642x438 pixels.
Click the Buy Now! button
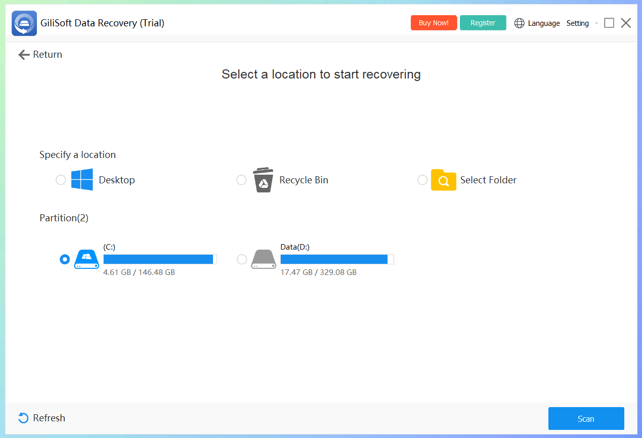pyautogui.click(x=434, y=23)
